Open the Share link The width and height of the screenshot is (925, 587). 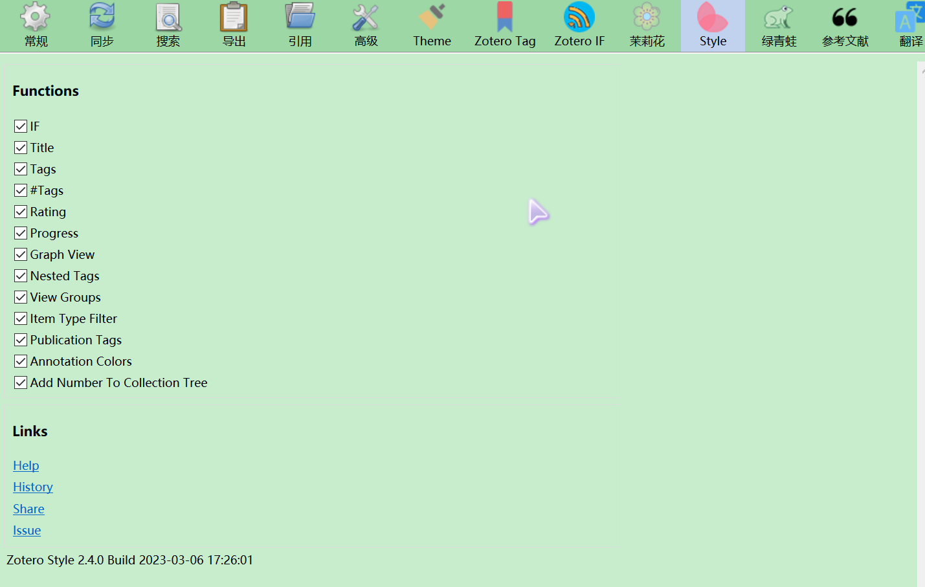click(28, 509)
